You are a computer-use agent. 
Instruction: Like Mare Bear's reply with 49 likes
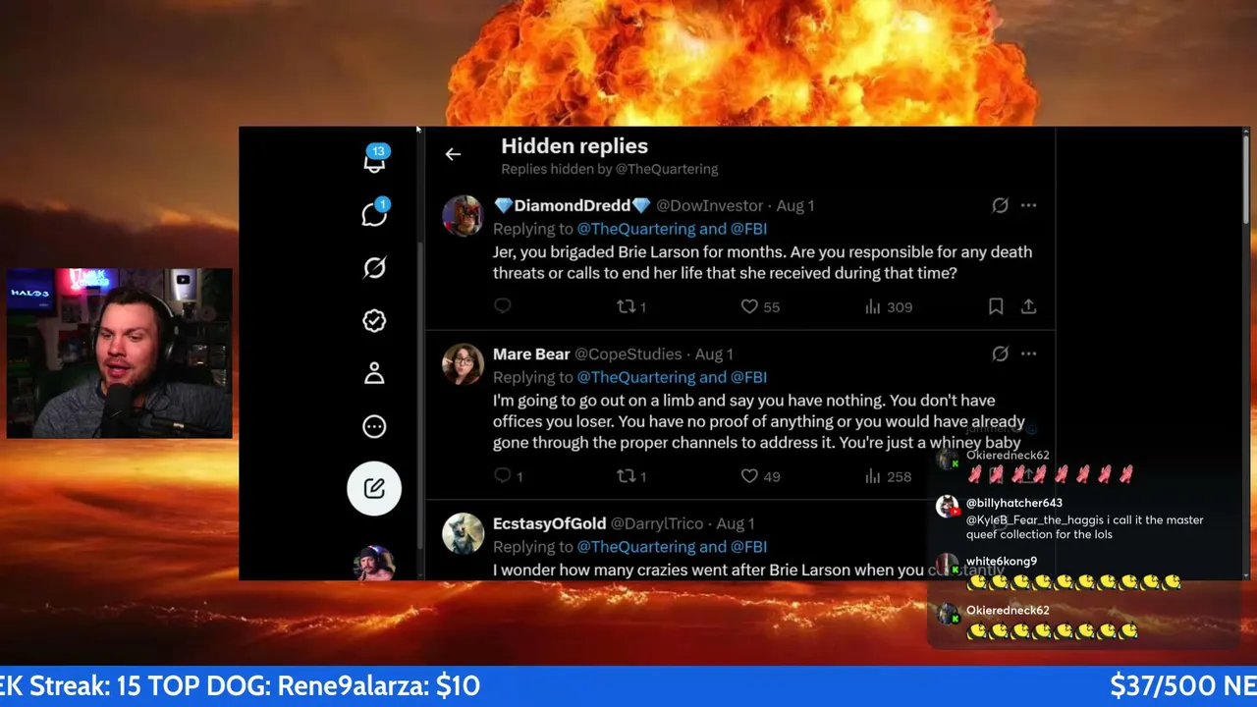760,476
